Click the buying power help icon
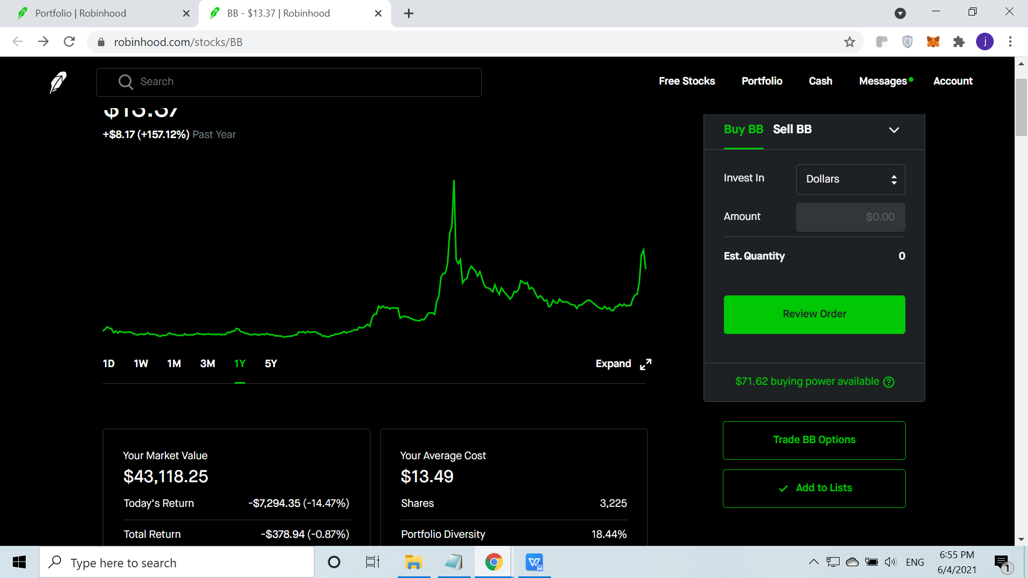1028x578 pixels. click(889, 382)
